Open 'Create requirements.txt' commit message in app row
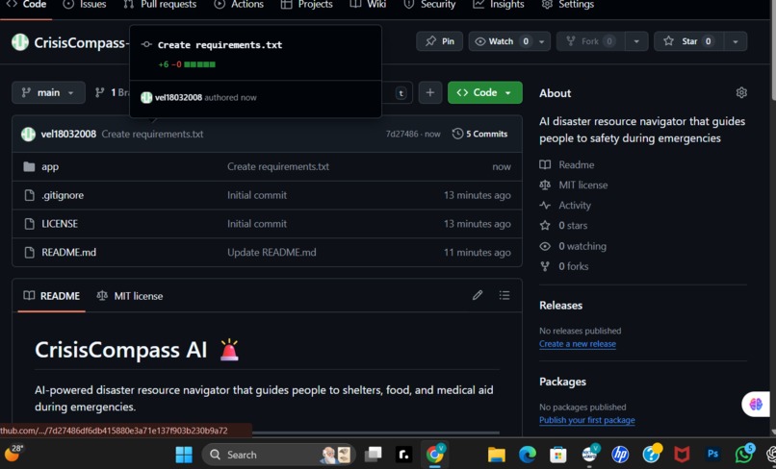This screenshot has width=776, height=469. (278, 167)
